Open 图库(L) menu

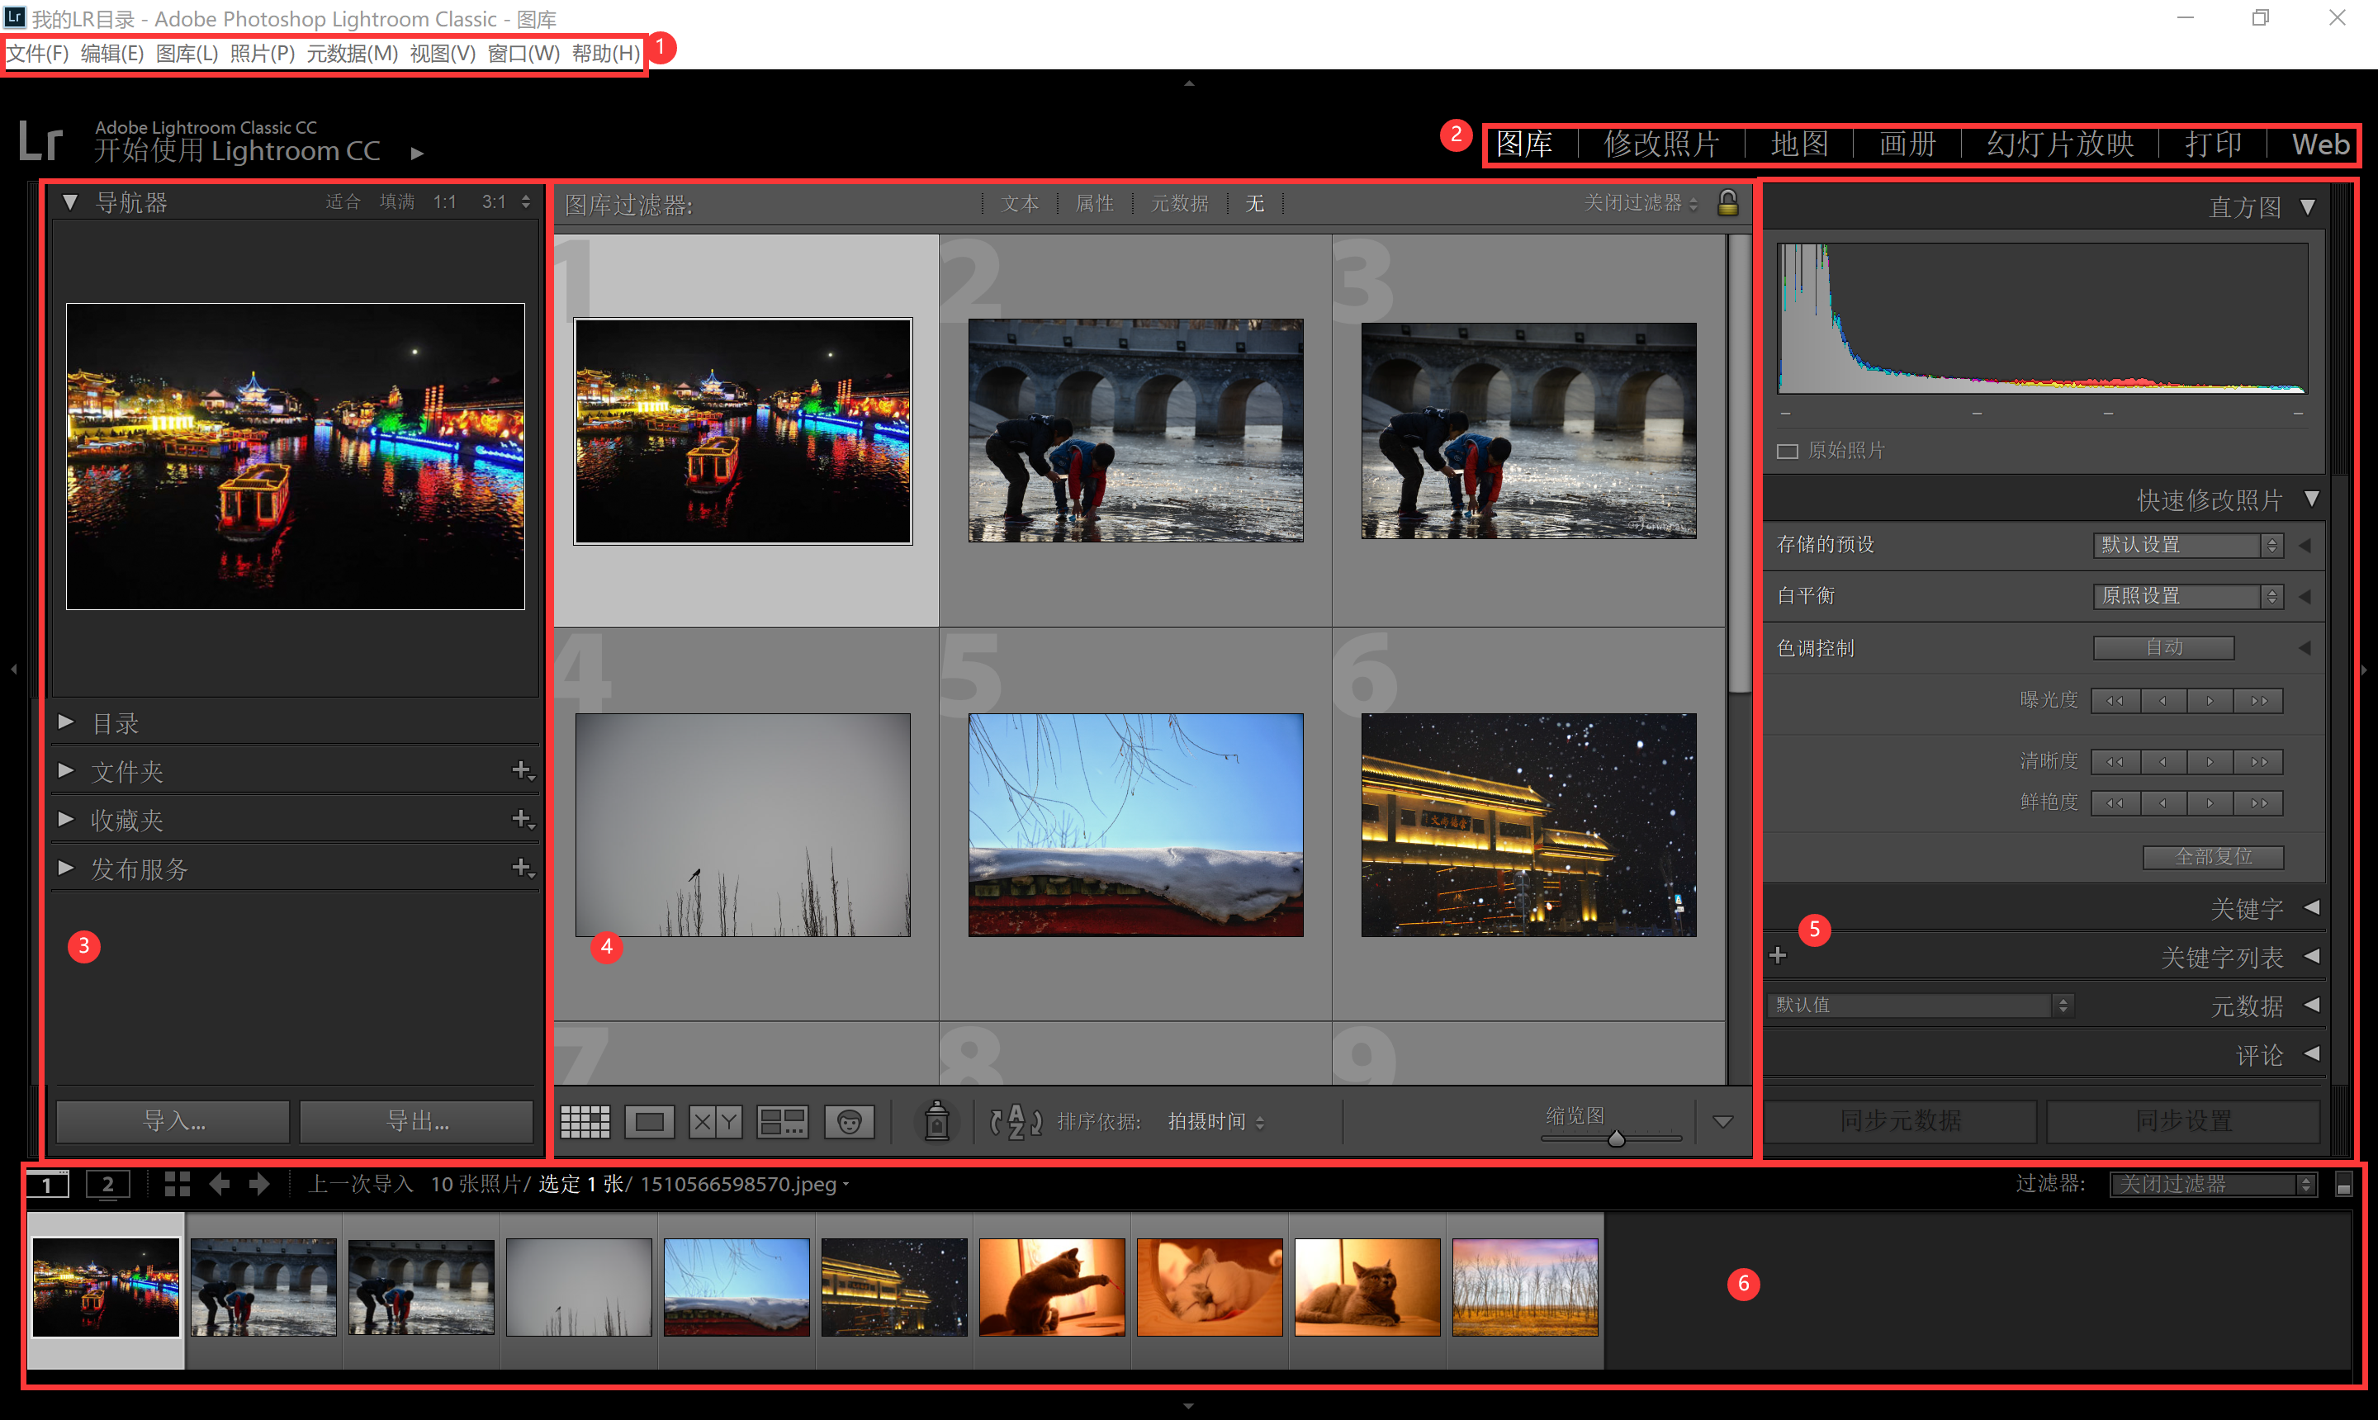click(x=187, y=54)
